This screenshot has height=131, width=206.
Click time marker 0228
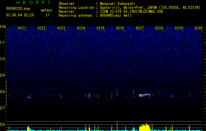159,28
